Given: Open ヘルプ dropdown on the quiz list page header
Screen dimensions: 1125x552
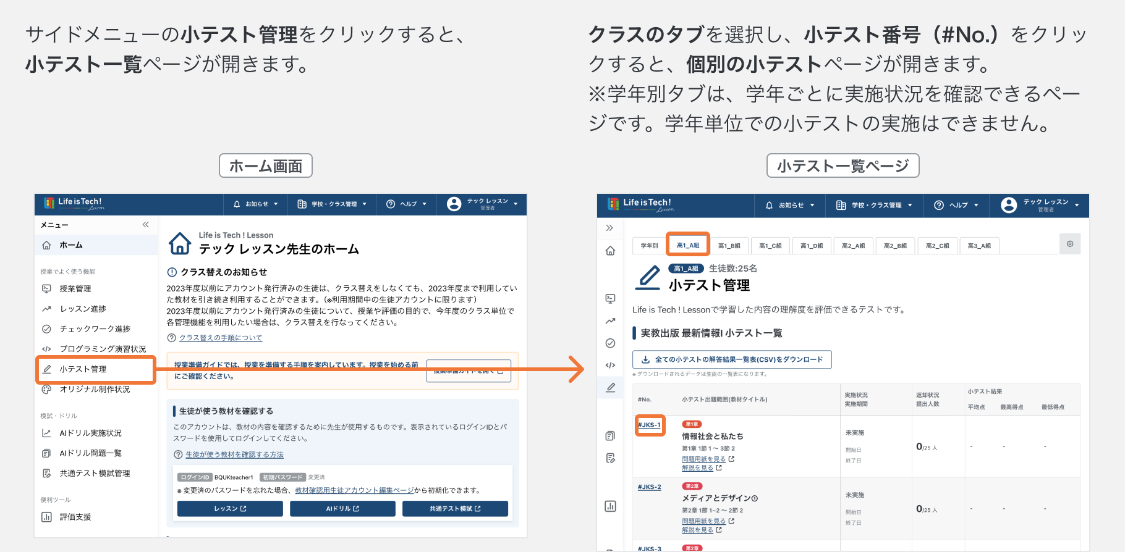Looking at the screenshot, I should [x=956, y=205].
